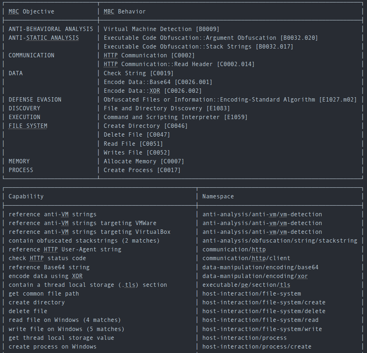
Task: Click the FILE SYSTEM objective label
Action: tap(28, 126)
